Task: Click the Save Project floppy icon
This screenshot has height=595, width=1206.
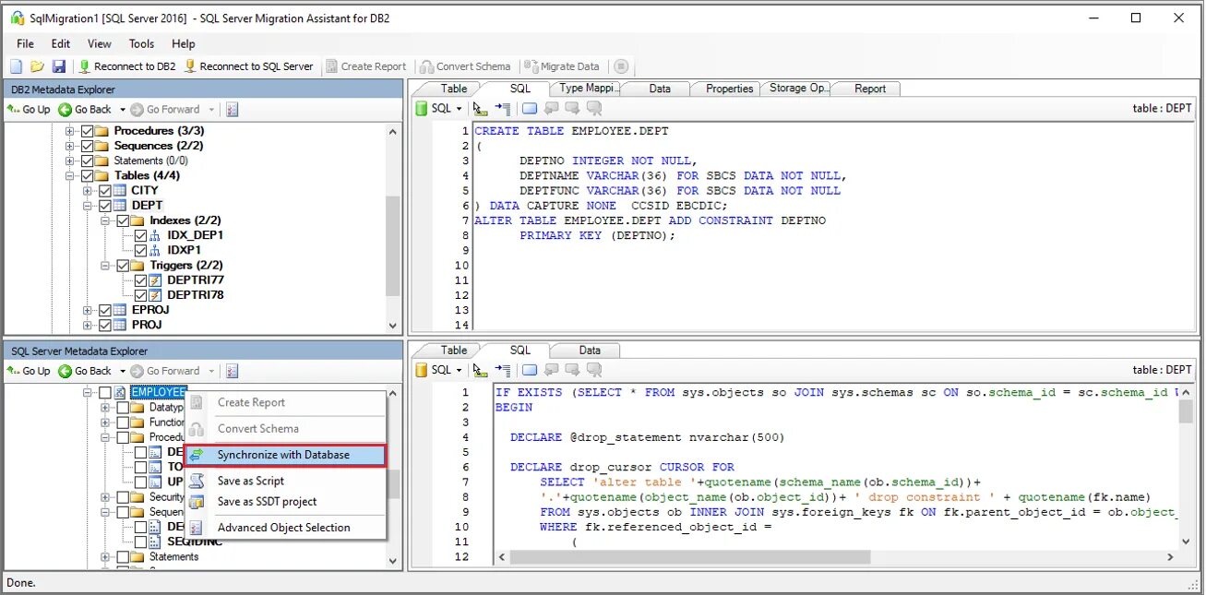Action: [x=59, y=66]
